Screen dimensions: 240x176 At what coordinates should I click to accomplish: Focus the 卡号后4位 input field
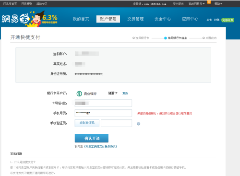(103, 103)
